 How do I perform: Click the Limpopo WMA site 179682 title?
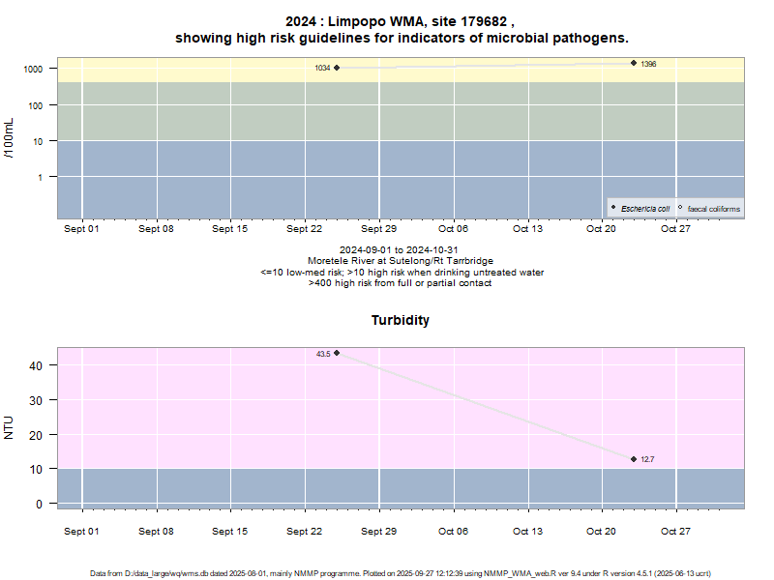click(x=401, y=21)
